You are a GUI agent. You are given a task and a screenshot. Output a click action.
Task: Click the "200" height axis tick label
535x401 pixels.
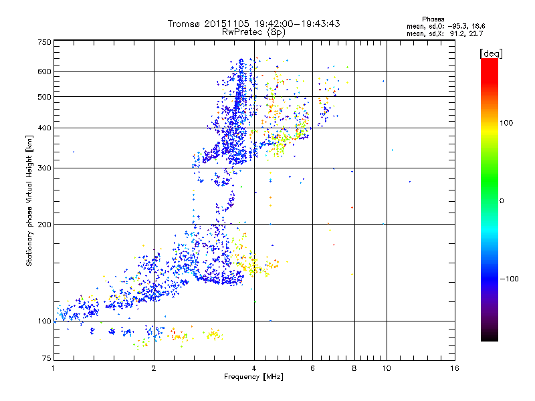[x=44, y=225]
